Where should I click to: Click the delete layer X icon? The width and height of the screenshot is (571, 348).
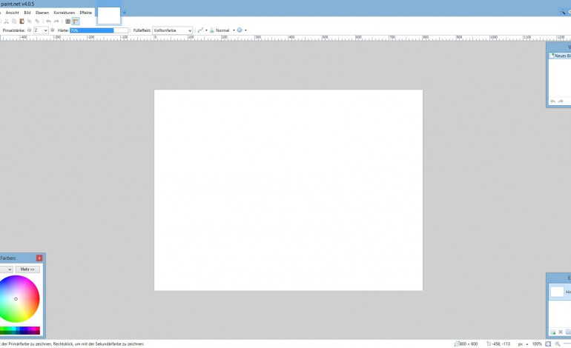[561, 332]
